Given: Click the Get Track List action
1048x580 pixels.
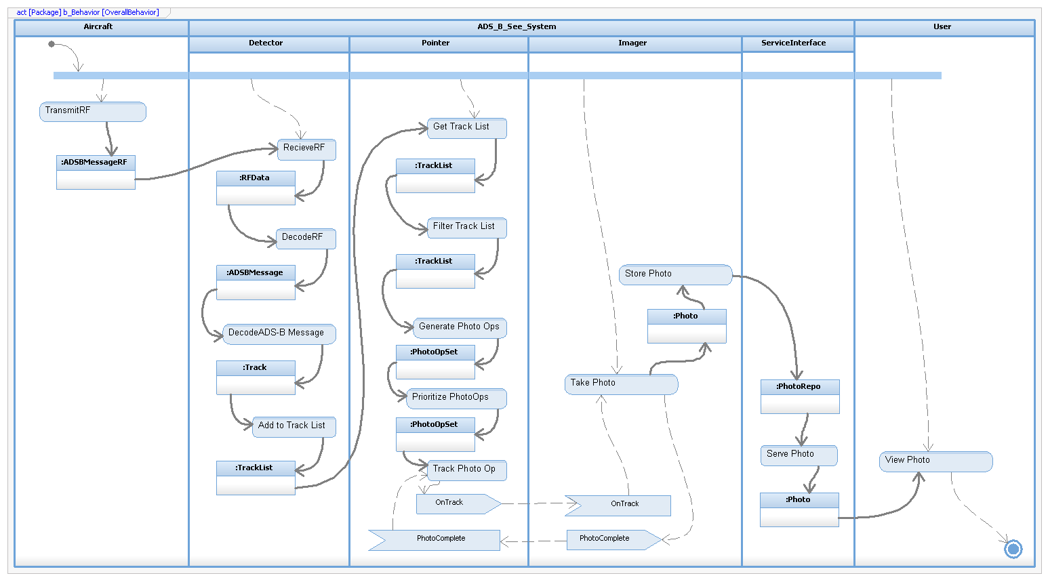Looking at the screenshot, I should 466,128.
